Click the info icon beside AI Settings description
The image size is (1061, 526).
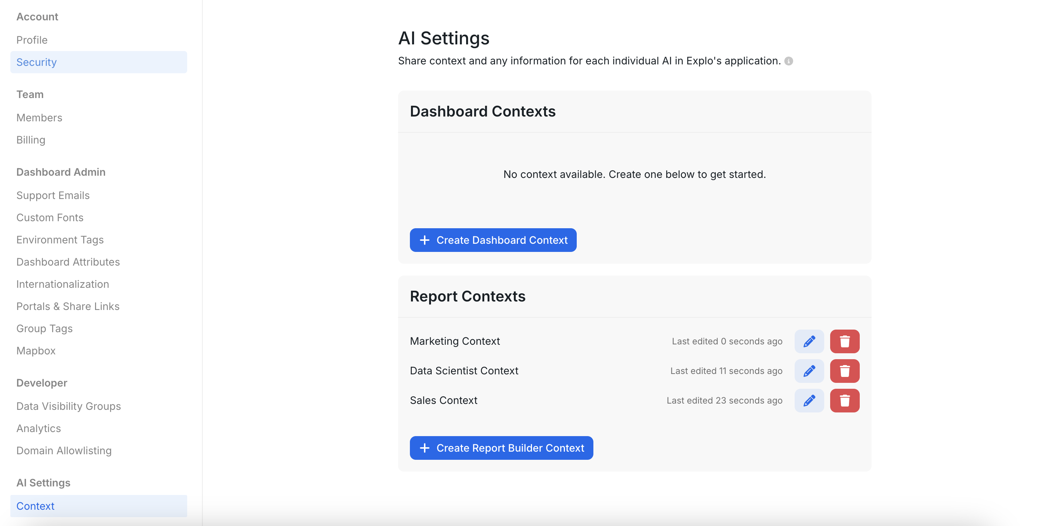pyautogui.click(x=788, y=61)
